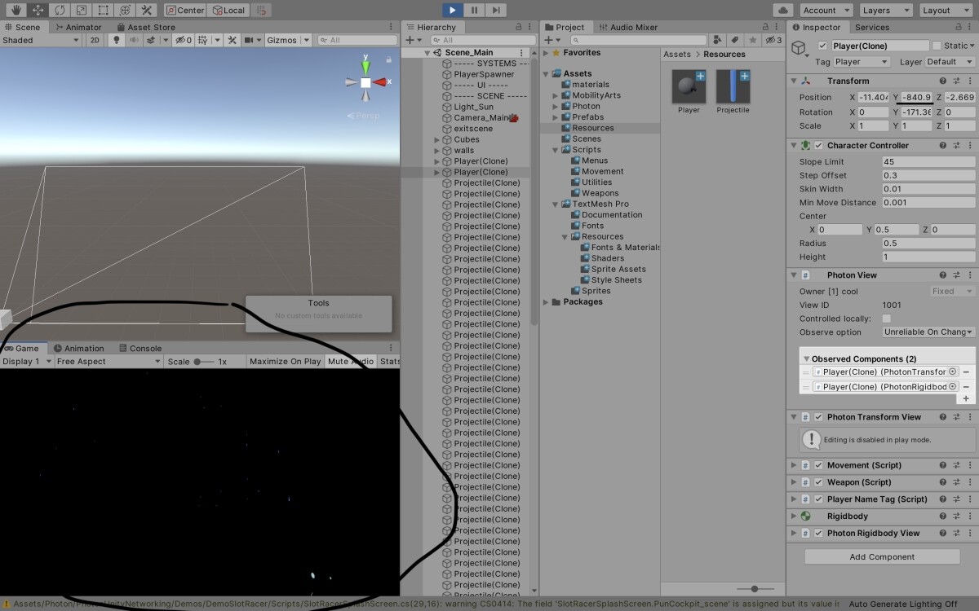Toggle 2D view in the Scene toolbar
Image resolution: width=979 pixels, height=611 pixels.
tap(95, 39)
